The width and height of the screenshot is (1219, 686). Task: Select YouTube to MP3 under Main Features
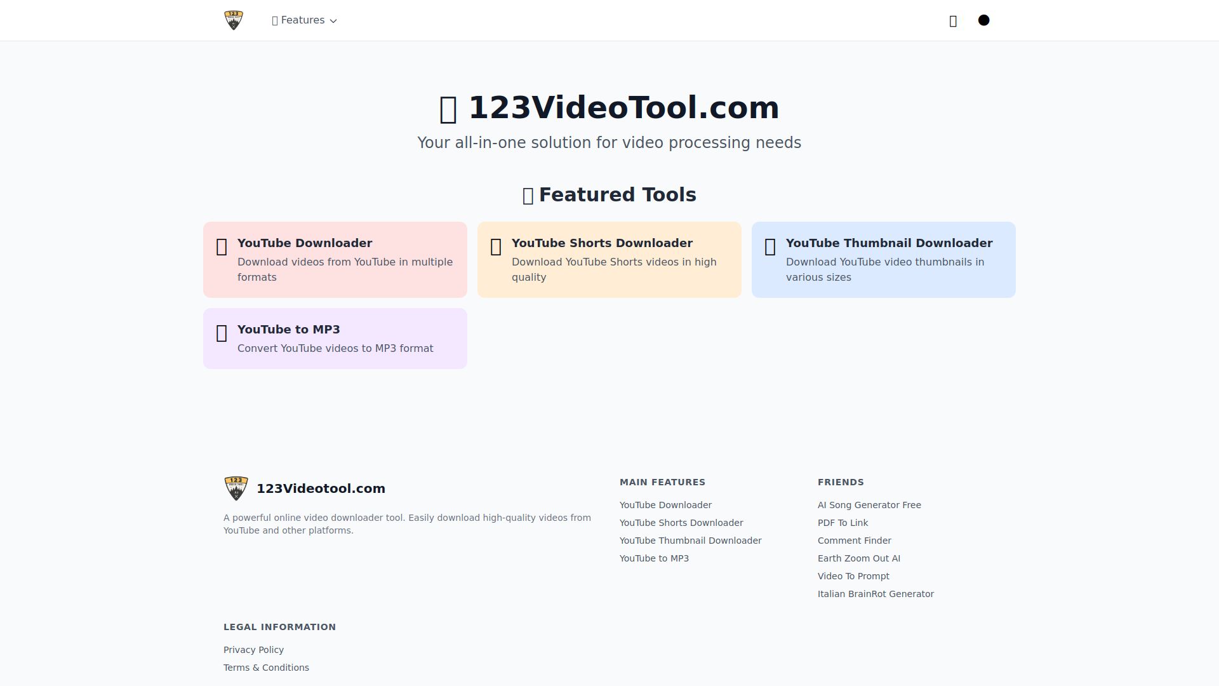click(x=654, y=558)
